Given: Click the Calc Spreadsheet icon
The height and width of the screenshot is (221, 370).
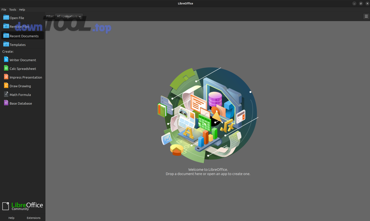Looking at the screenshot, I should (x=6, y=68).
